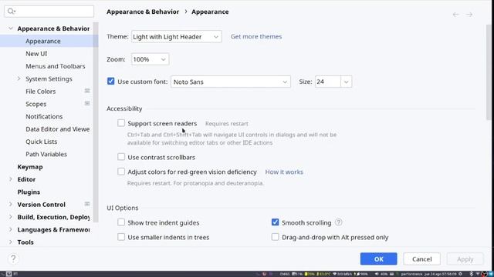The height and width of the screenshot is (277, 494).
Task: Go back using the left arrow icon
Action: pos(455,15)
